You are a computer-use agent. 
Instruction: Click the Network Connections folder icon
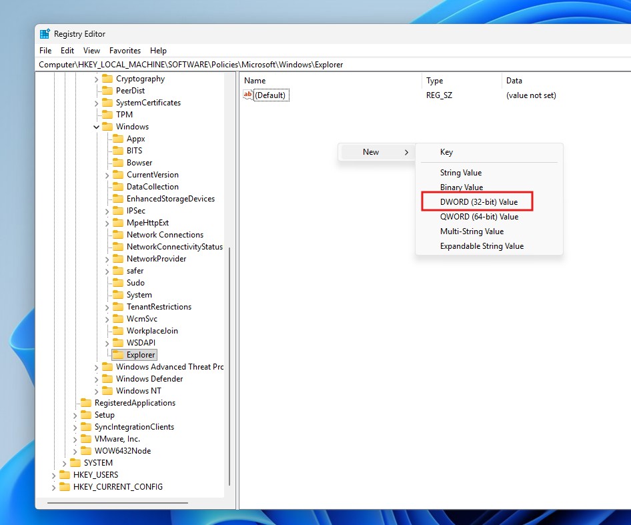click(117, 234)
